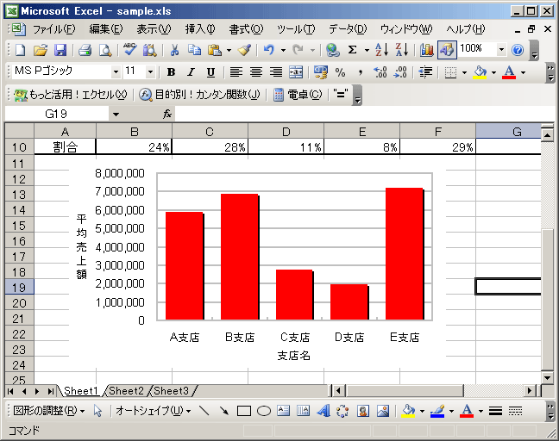Open the Chart Wizard icon
The height and width of the screenshot is (441, 559).
427,50
